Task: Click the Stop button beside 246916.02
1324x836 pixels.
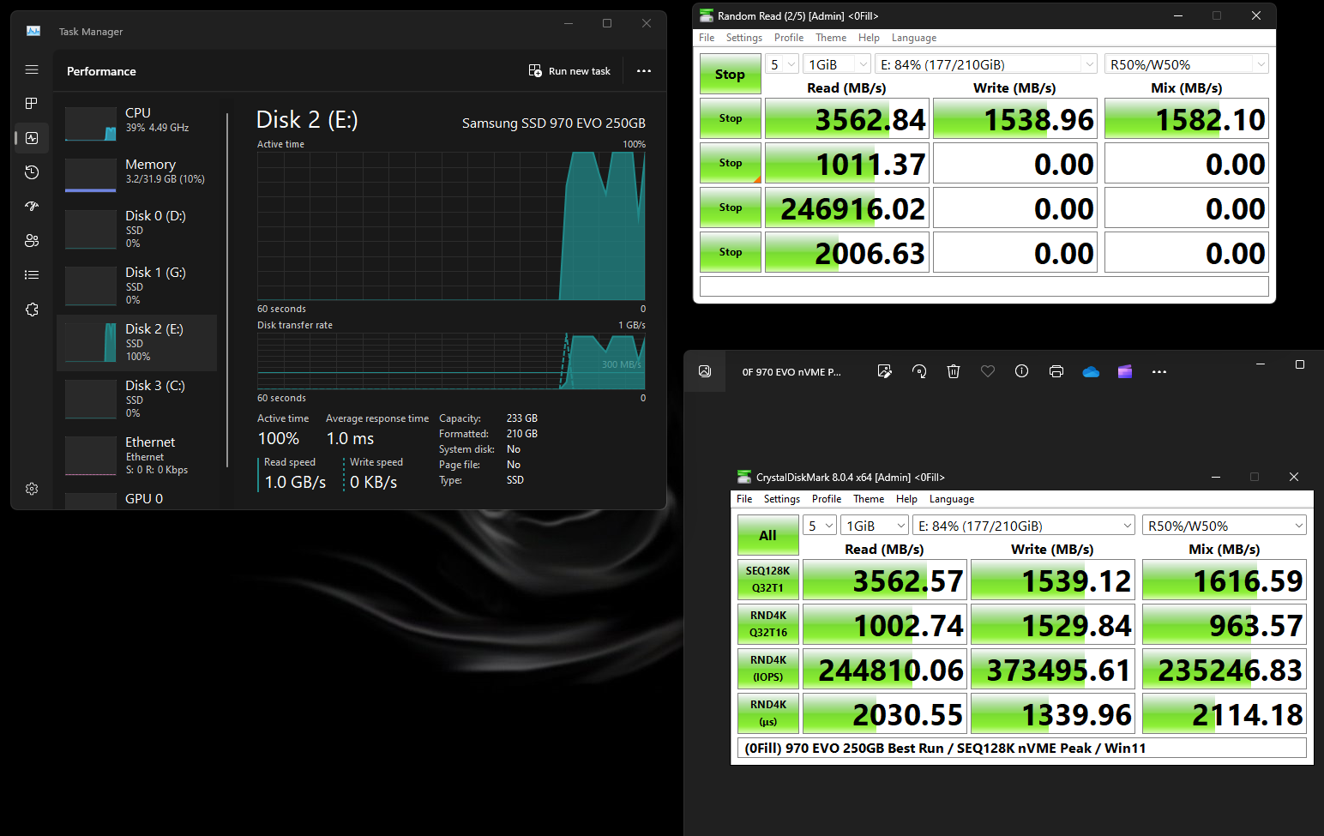Action: (731, 207)
